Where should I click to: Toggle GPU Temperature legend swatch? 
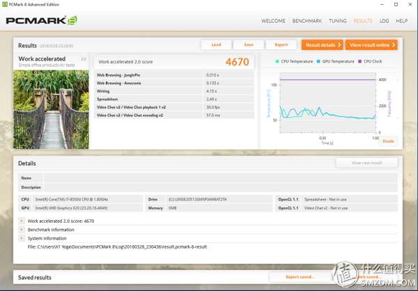click(x=318, y=61)
